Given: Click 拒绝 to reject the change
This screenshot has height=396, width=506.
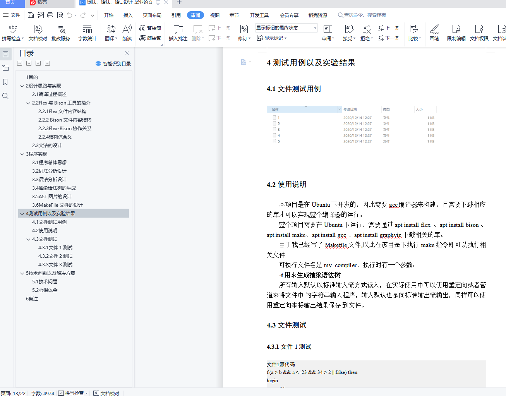Looking at the screenshot, I should click(x=367, y=33).
